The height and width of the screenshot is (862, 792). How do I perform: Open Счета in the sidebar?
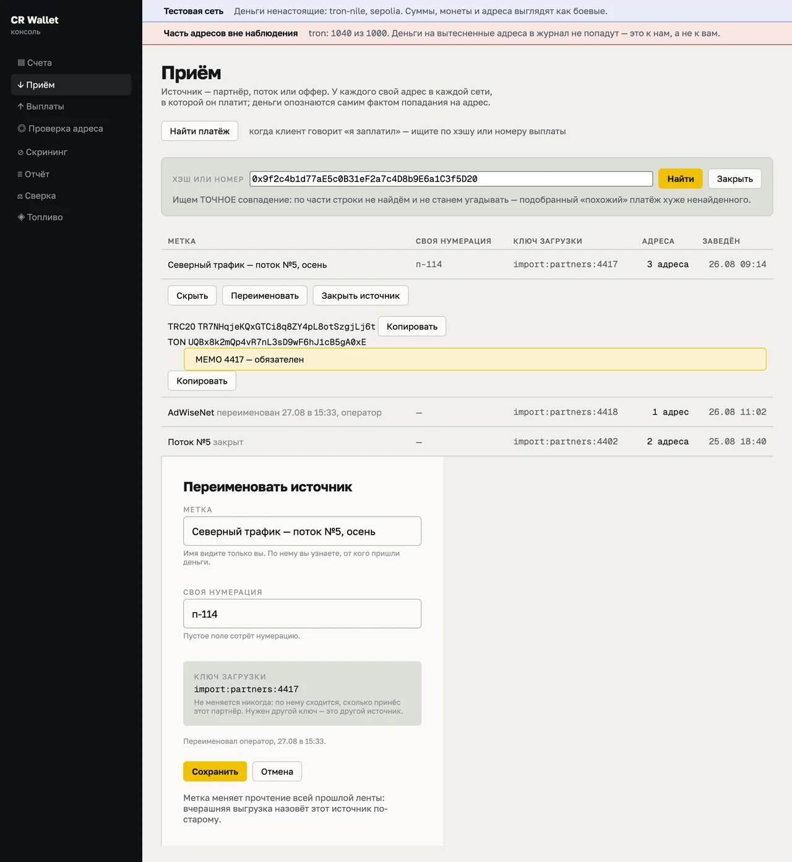[x=71, y=62]
